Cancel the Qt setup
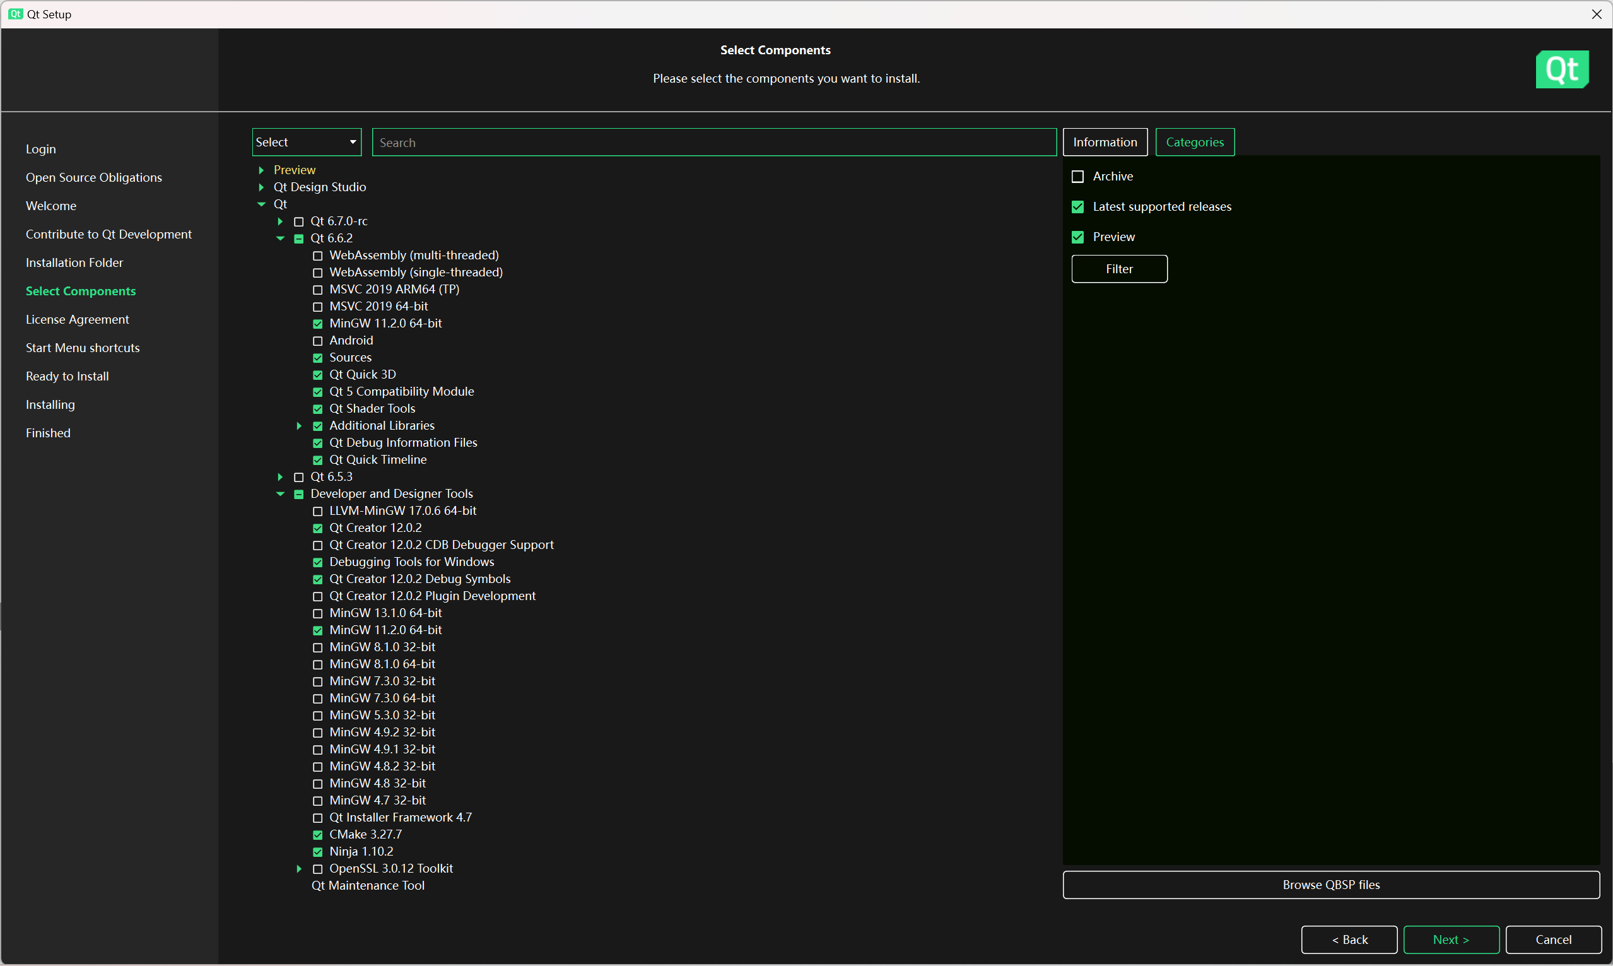 coord(1553,939)
